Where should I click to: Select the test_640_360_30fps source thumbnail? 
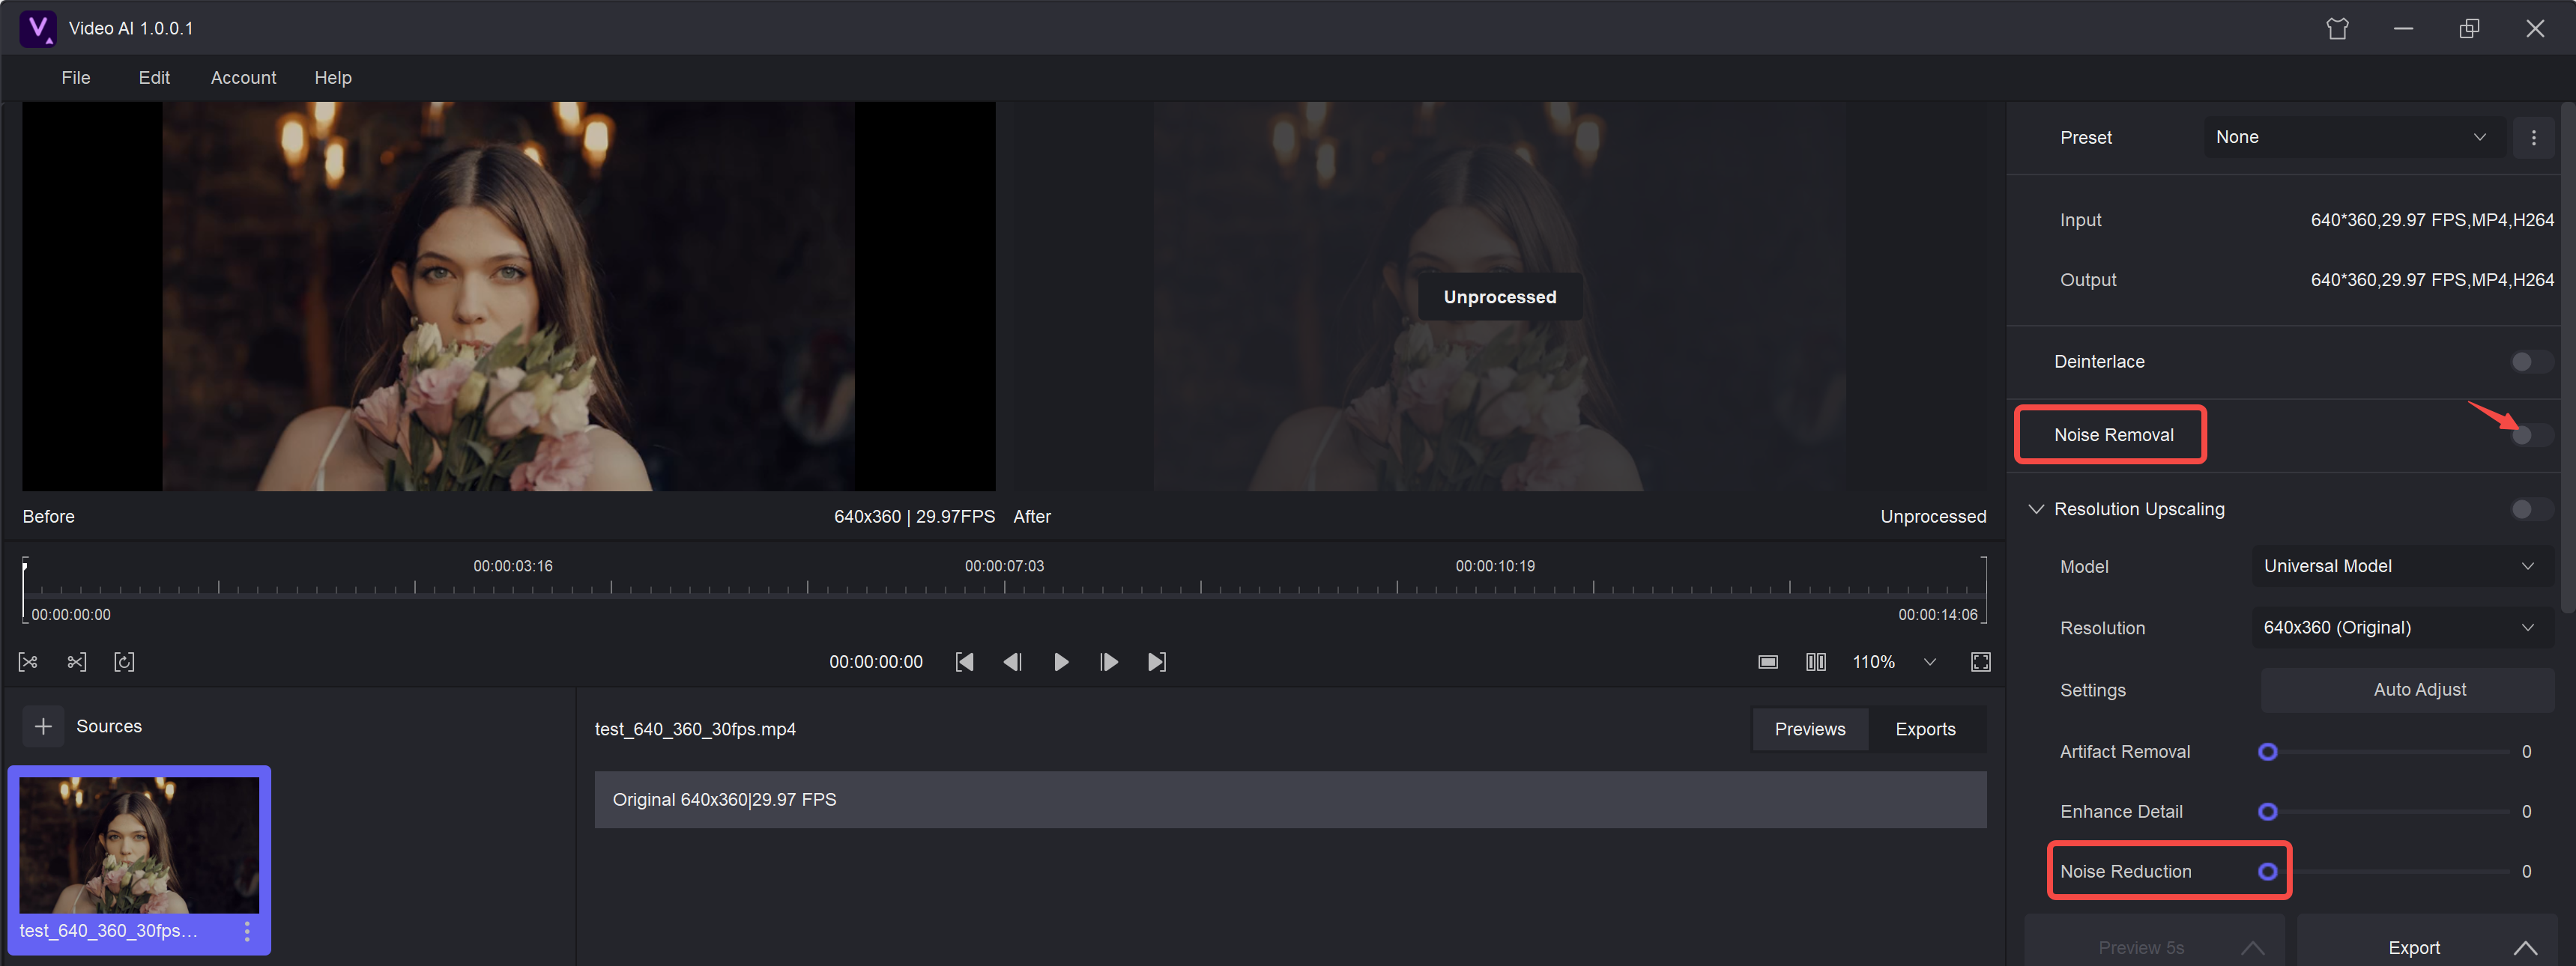[x=139, y=845]
